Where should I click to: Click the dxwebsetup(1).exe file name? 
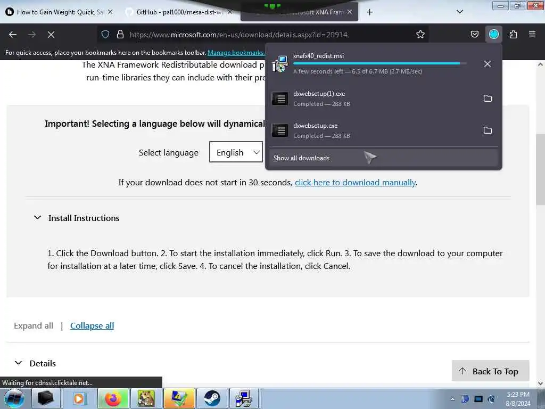tap(319, 94)
